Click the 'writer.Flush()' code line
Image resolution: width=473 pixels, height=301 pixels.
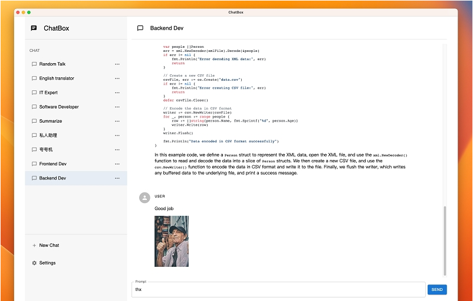178,133
